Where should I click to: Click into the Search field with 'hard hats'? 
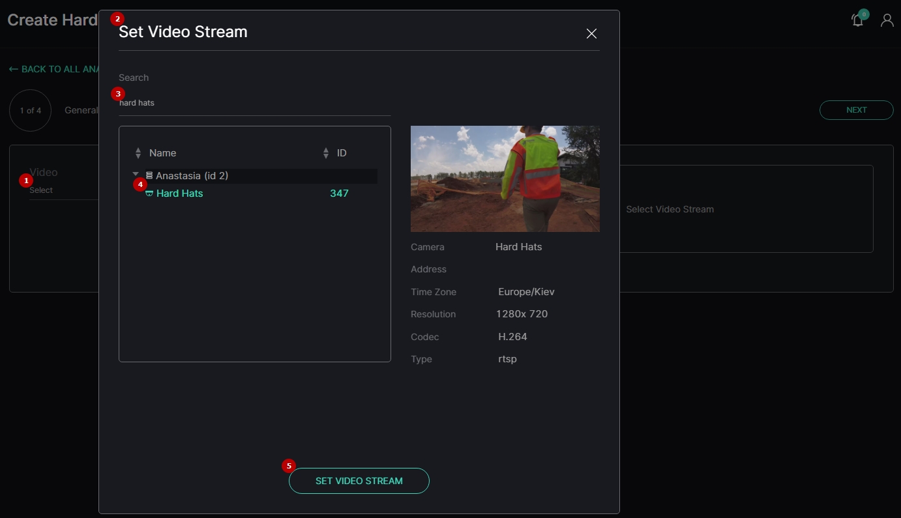pyautogui.click(x=255, y=103)
